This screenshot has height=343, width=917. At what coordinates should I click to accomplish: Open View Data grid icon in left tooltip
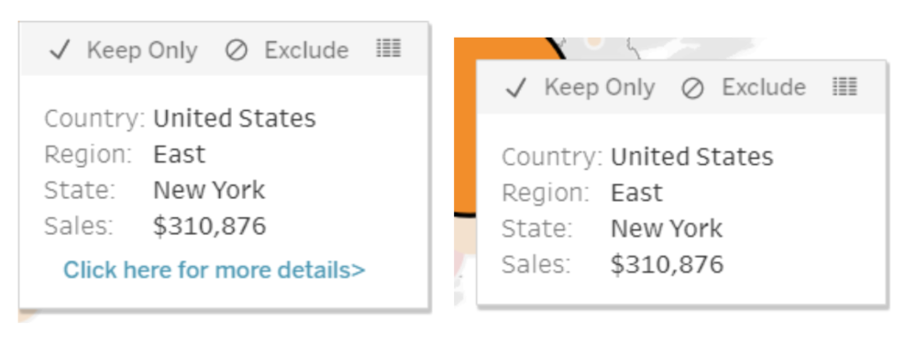388,49
